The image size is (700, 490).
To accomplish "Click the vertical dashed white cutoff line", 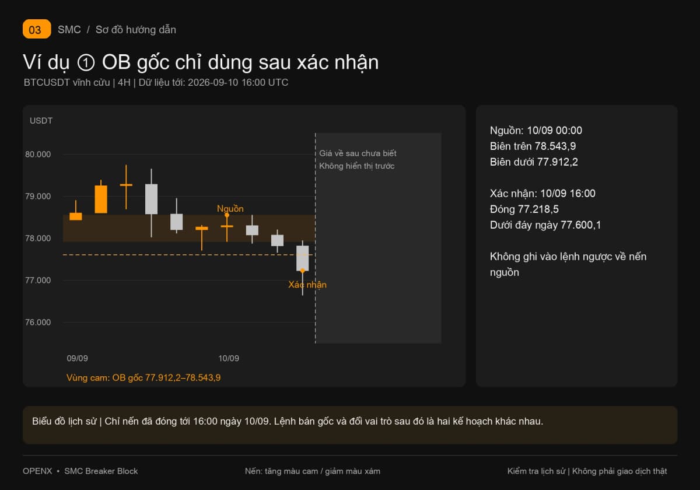I will coord(315,238).
